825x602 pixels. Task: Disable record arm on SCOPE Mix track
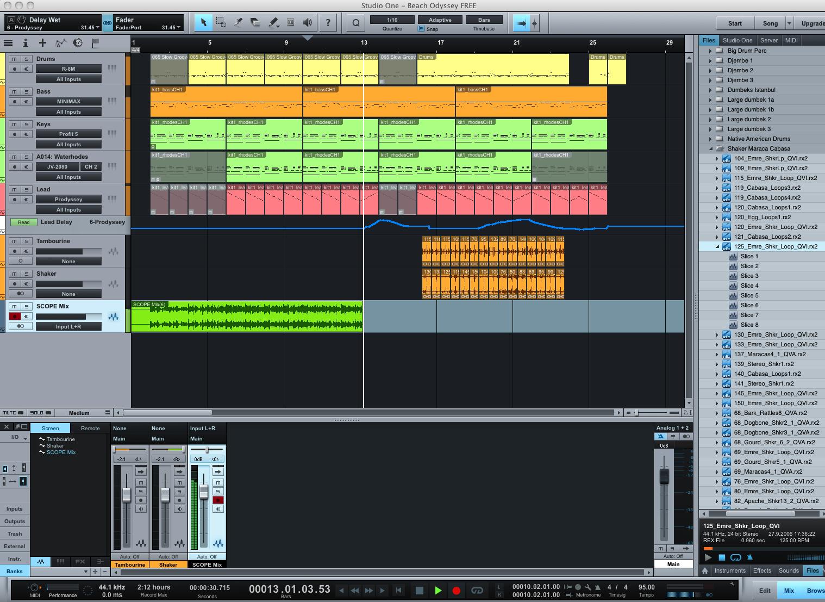[15, 316]
